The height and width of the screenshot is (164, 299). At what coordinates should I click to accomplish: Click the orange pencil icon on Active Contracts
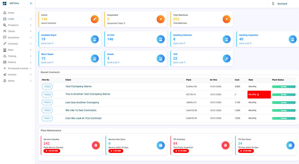point(95,19)
